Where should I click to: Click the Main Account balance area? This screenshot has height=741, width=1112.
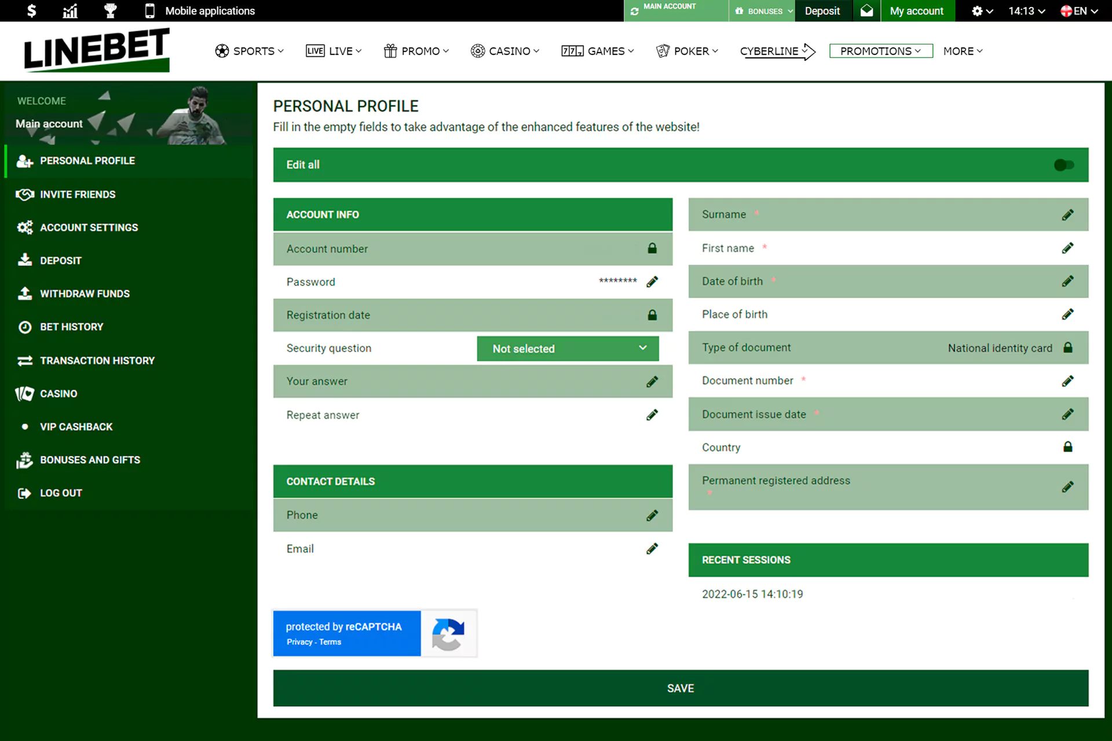(x=676, y=11)
